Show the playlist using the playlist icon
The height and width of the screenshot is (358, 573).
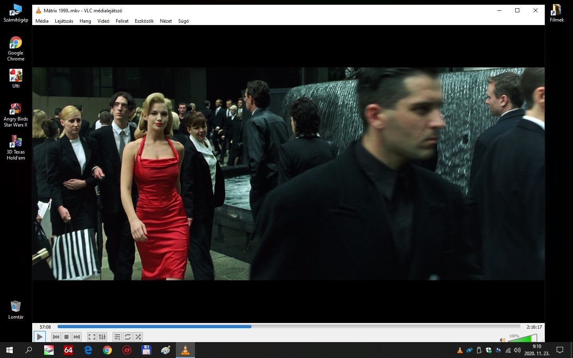pos(117,337)
